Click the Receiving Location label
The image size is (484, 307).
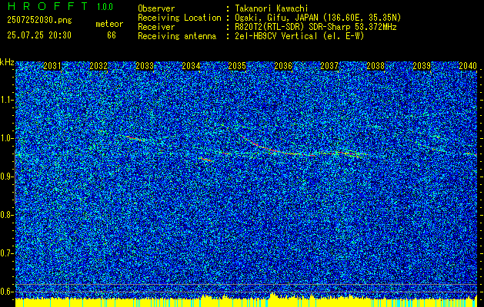[179, 18]
